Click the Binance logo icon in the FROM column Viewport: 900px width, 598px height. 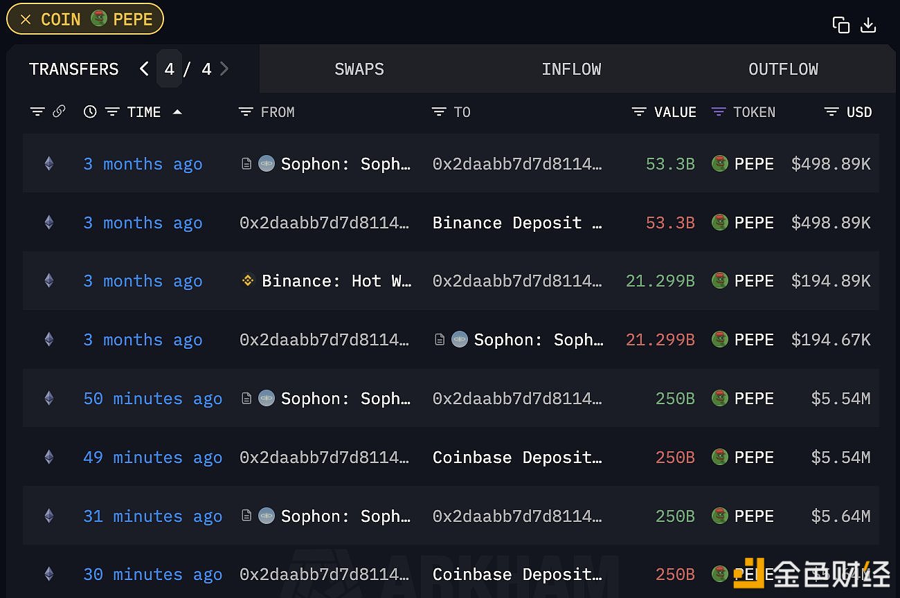click(x=248, y=280)
